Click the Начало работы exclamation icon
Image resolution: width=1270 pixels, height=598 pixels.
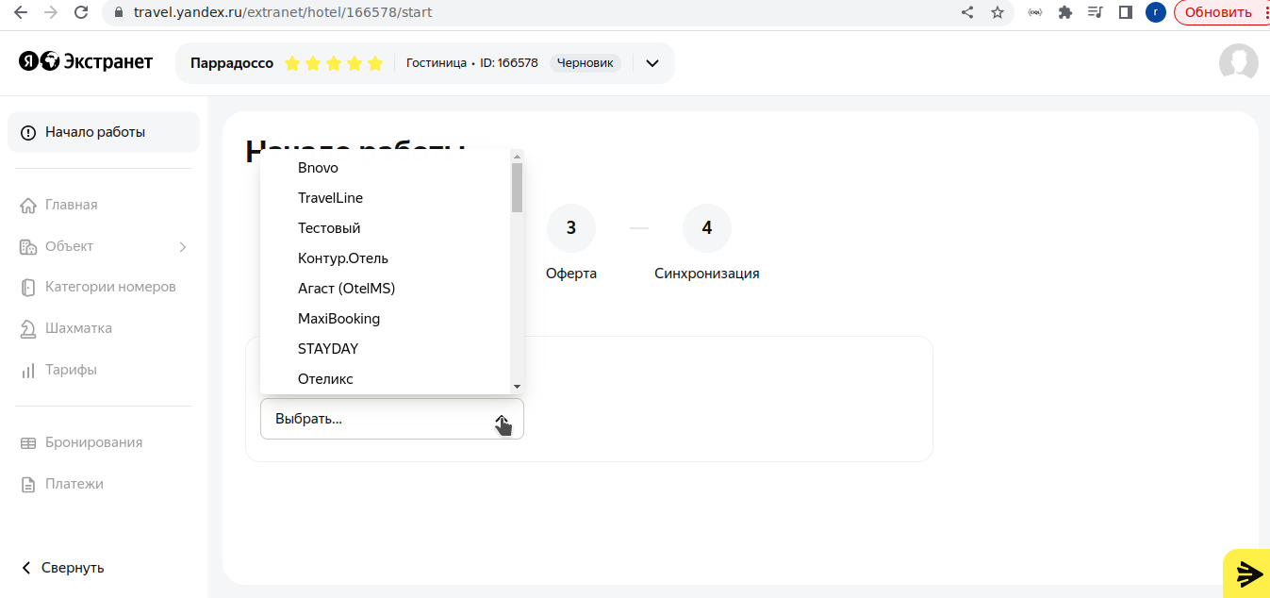pos(28,133)
